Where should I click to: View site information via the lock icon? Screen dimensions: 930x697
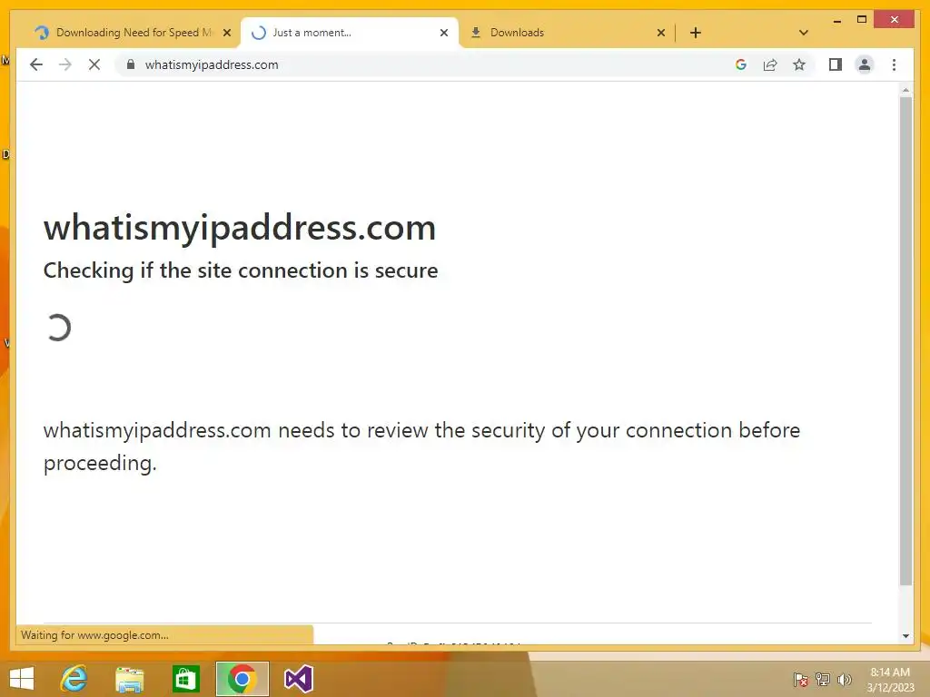coord(131,64)
